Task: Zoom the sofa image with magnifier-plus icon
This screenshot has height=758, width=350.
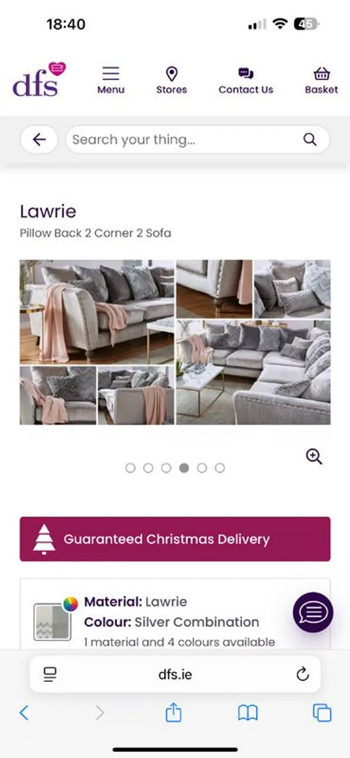Action: (314, 456)
